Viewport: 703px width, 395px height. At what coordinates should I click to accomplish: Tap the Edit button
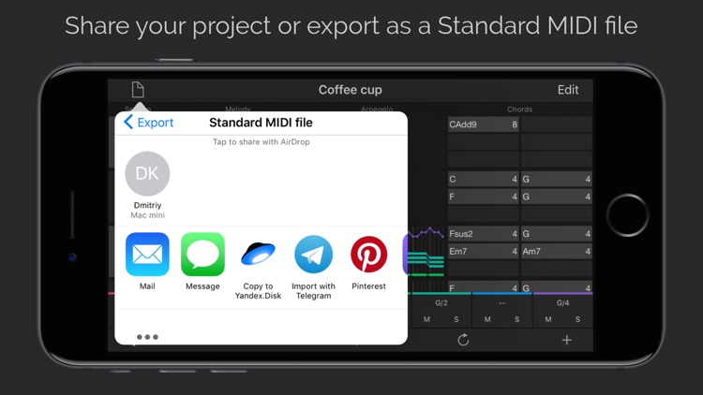pyautogui.click(x=568, y=90)
